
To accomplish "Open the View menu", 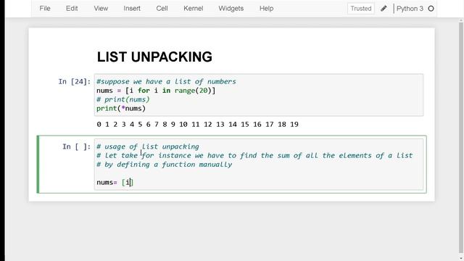I will (x=101, y=8).
